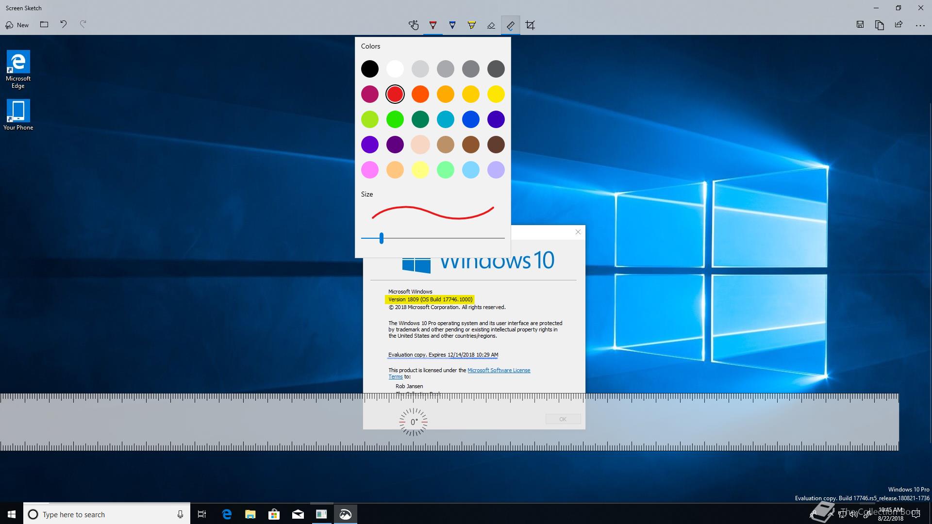Copy the snip to clipboard

(x=880, y=25)
